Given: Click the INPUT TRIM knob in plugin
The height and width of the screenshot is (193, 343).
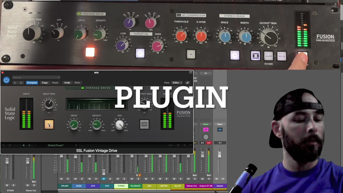Looking at the screenshot, I should 49,104.
